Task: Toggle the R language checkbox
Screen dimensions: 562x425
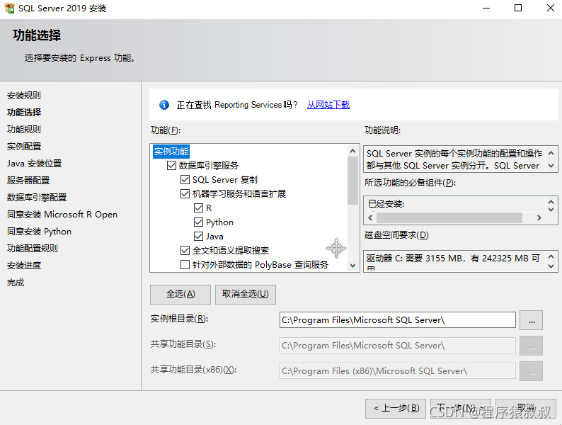Action: pyautogui.click(x=199, y=208)
